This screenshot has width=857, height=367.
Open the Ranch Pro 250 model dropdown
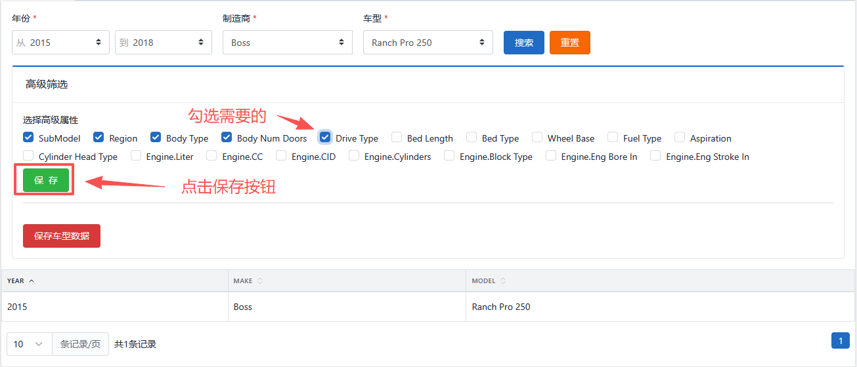(x=428, y=43)
